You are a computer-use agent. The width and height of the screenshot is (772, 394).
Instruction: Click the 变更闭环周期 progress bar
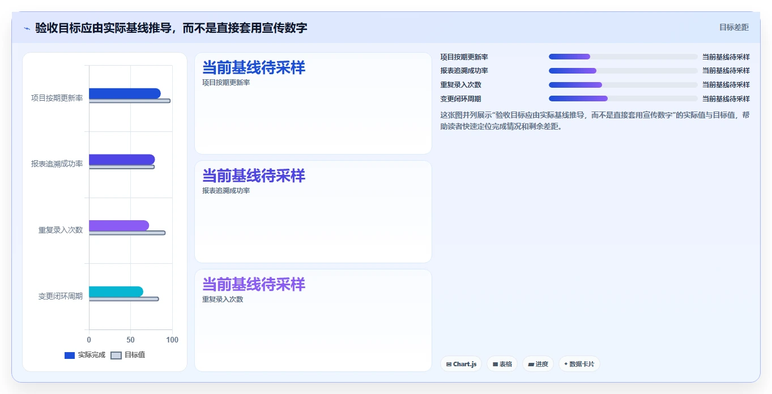click(623, 98)
